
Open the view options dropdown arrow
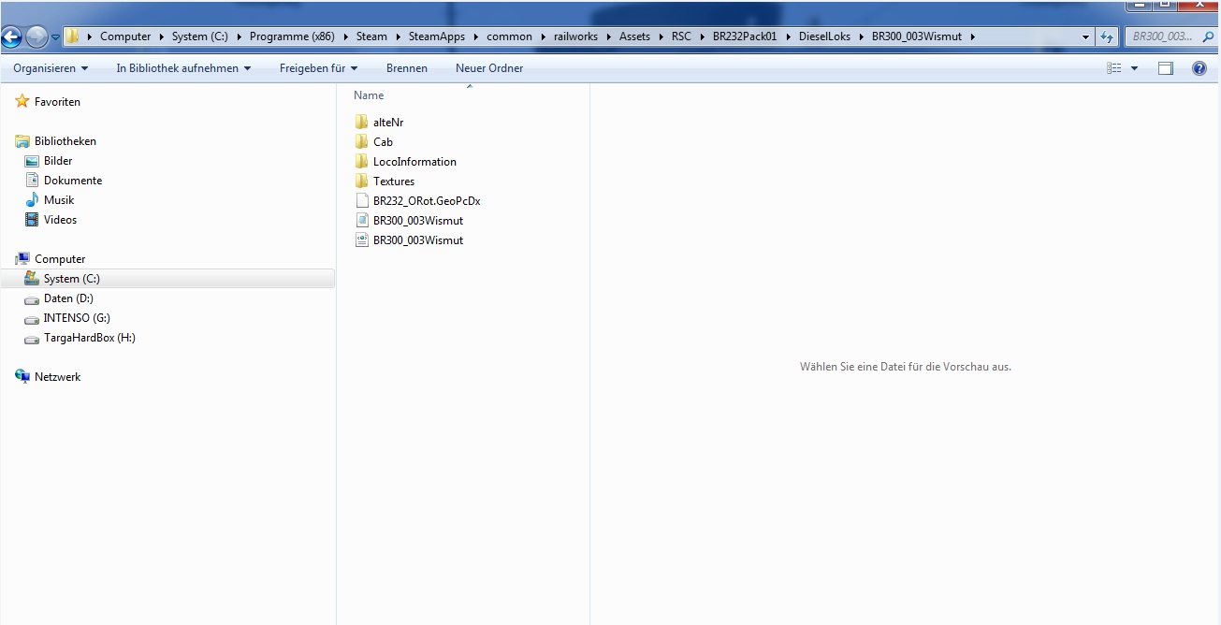point(1135,68)
